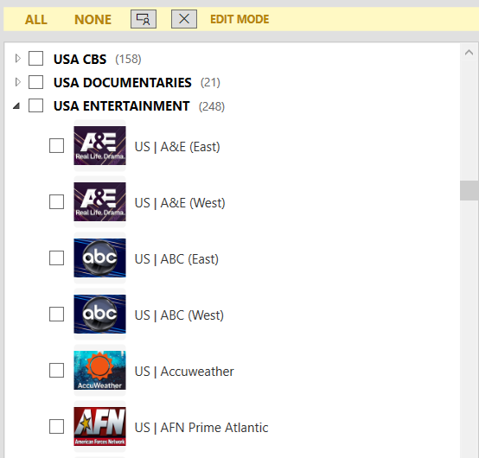Screen dimensions: 479x458
Task: Activate EDIT MODE
Action: (239, 19)
